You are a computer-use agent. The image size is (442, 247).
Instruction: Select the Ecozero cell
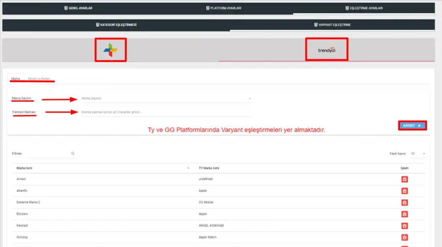click(22, 214)
